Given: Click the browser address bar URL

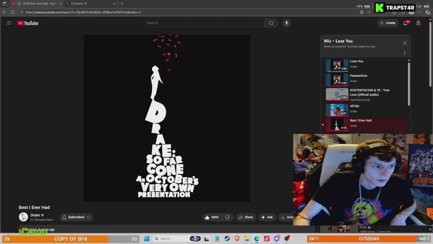Looking at the screenshot, I should [83, 12].
